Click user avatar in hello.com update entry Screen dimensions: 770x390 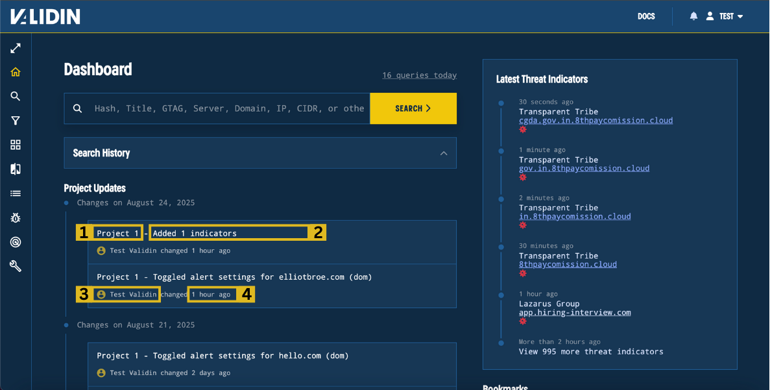coord(101,373)
